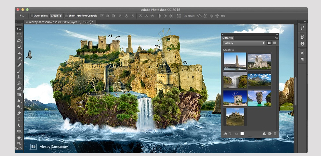
Task: Select the Path Selection arrow tool
Action: [19, 125]
